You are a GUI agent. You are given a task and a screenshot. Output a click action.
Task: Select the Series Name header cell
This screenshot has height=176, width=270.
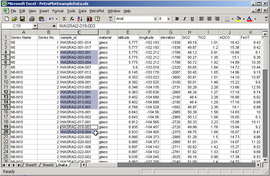pos(24,37)
